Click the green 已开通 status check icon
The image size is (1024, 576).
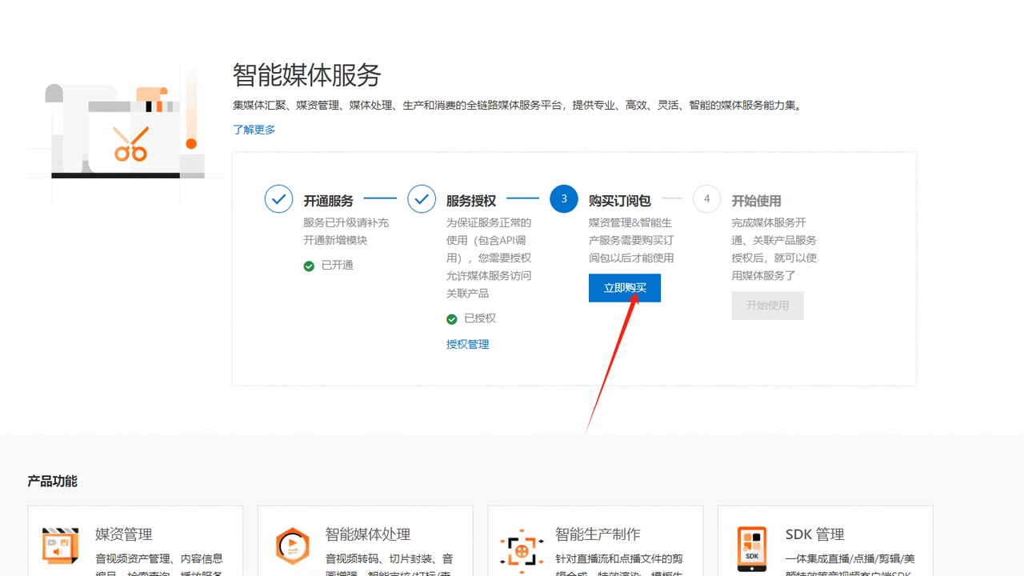click(x=309, y=266)
